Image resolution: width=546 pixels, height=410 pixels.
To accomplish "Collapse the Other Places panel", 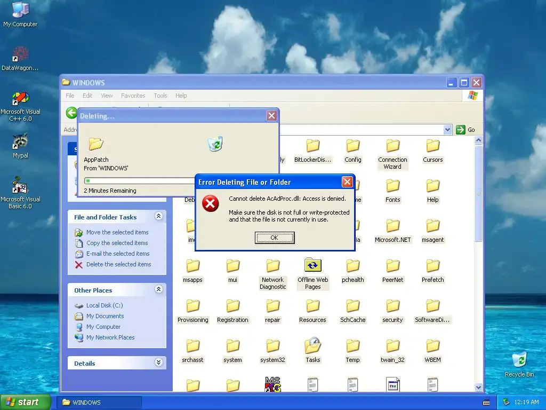I will (x=158, y=289).
